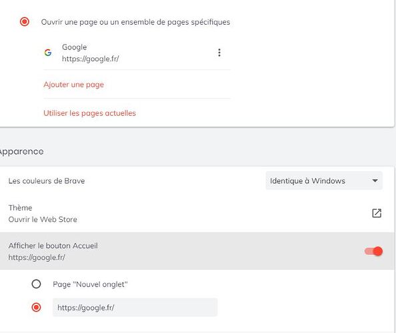The width and height of the screenshot is (396, 333).
Task: Click the Thème row label
Action: click(20, 208)
